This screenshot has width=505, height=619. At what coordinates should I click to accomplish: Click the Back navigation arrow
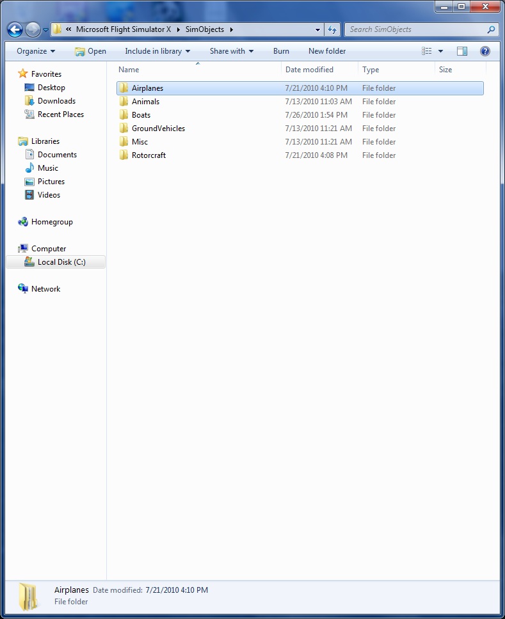click(15, 29)
